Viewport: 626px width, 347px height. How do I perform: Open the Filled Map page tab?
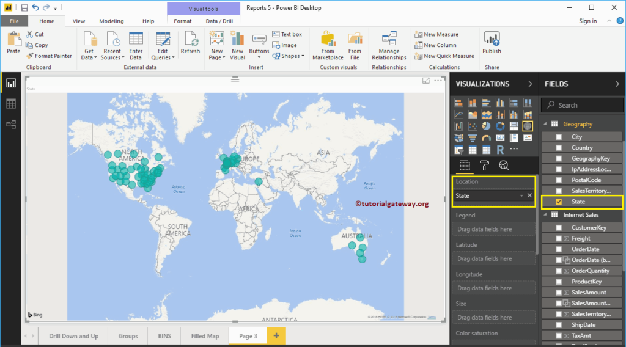coord(205,336)
